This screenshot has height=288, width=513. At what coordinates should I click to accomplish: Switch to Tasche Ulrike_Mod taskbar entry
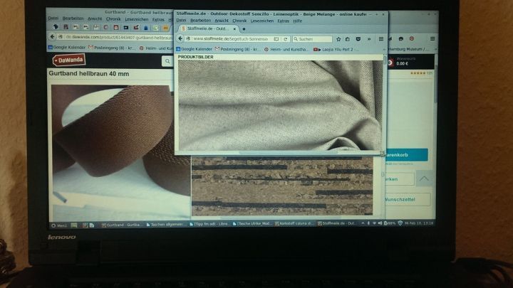(x=252, y=224)
